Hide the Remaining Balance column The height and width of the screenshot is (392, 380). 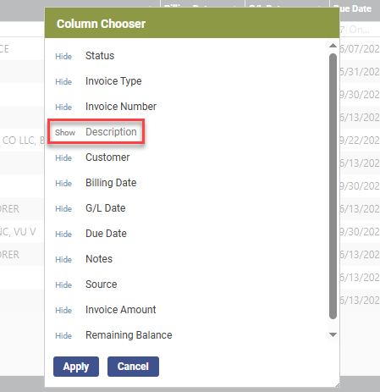coord(63,335)
